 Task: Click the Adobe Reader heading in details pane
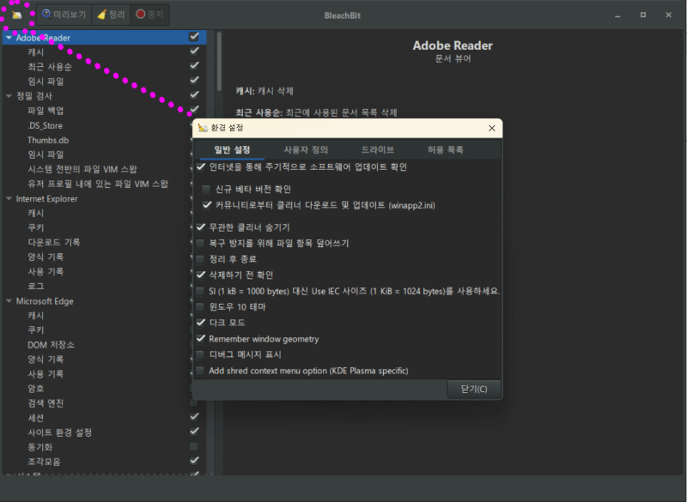pyautogui.click(x=453, y=45)
